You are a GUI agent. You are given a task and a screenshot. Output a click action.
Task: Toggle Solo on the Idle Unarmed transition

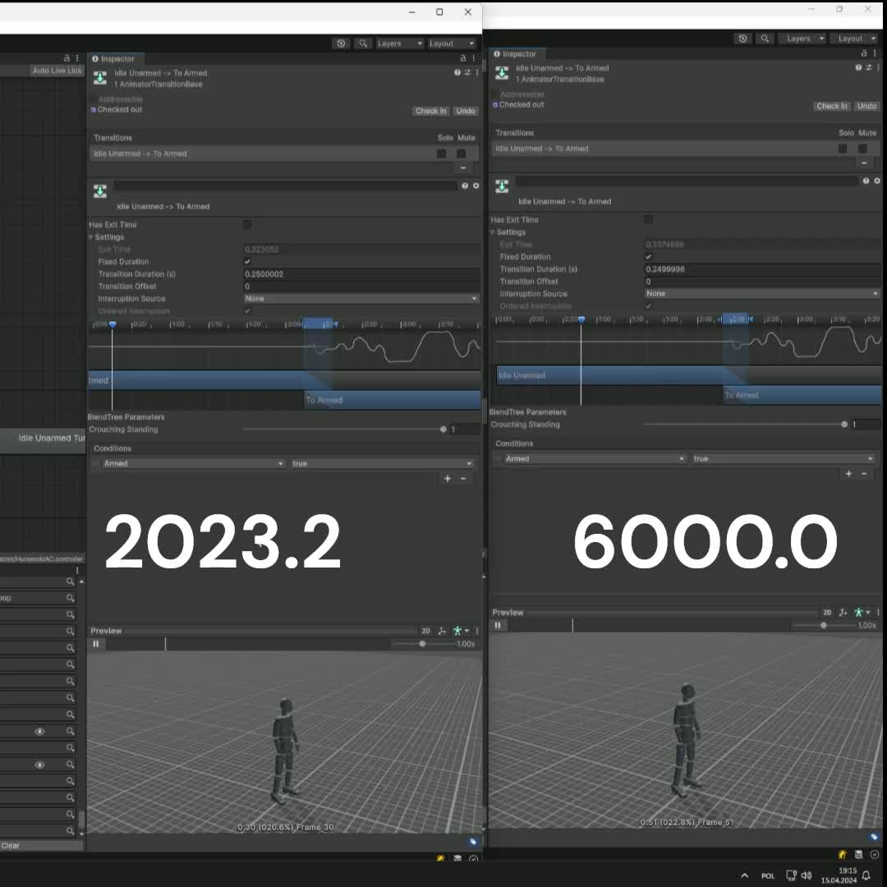pos(443,153)
